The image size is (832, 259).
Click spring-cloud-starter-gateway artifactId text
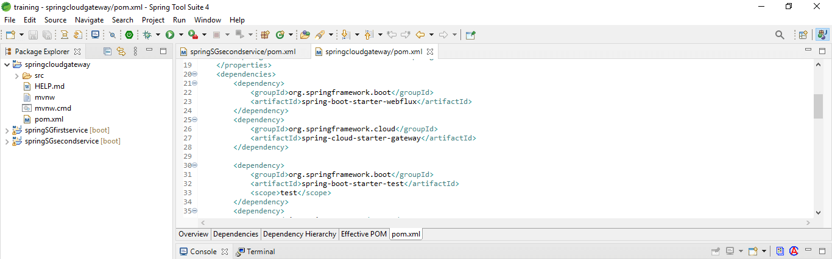click(361, 138)
